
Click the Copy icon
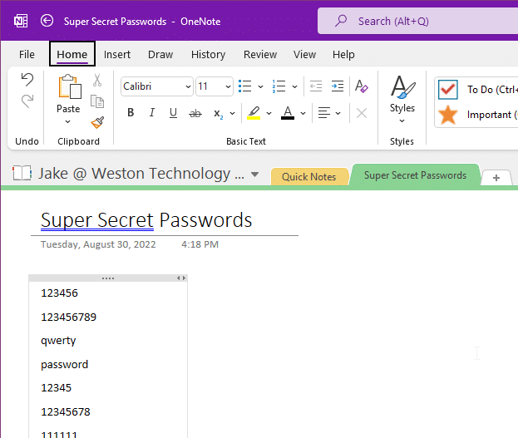click(97, 101)
